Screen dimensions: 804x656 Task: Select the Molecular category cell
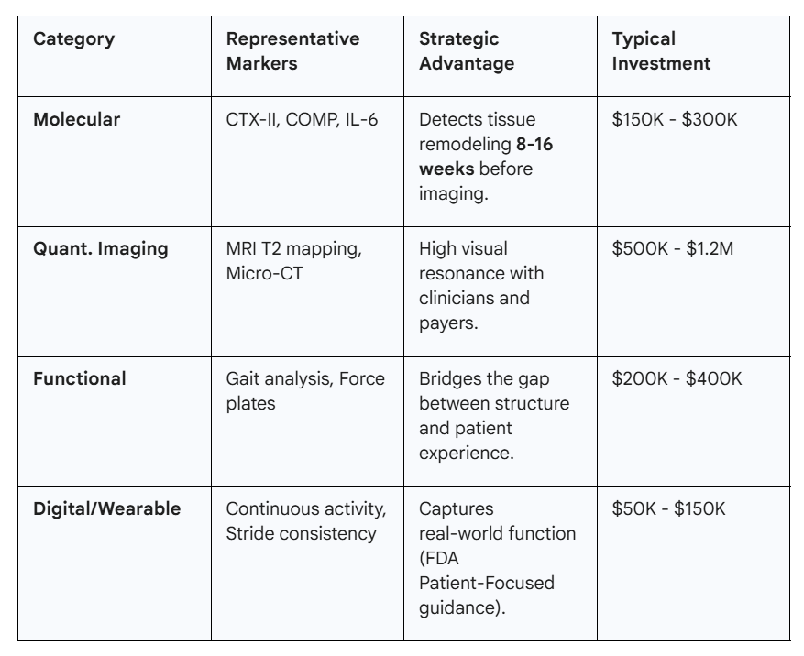coord(77,119)
